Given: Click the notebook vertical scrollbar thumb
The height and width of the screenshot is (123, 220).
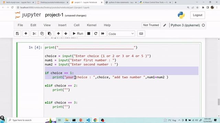Looking at the screenshot, I should pyautogui.click(x=219, y=102).
